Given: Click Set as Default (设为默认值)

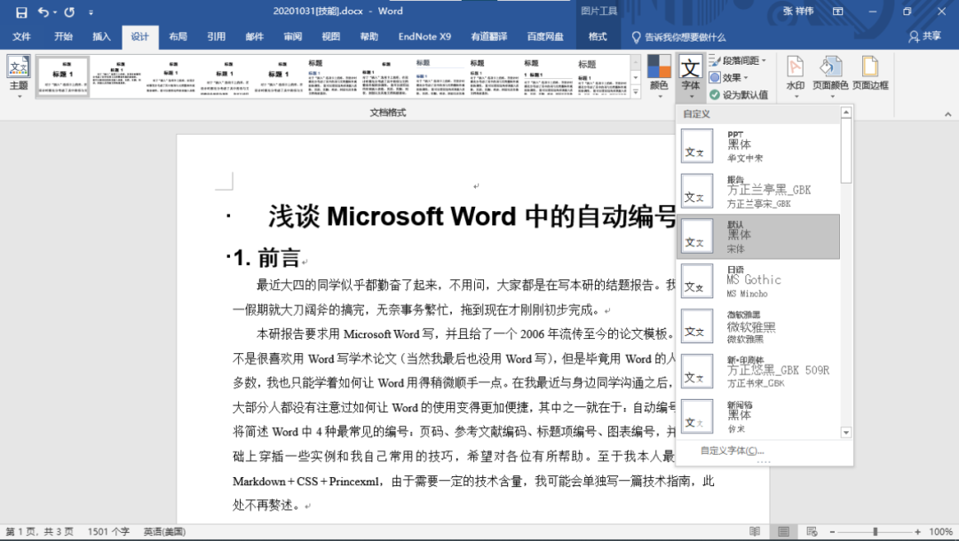Looking at the screenshot, I should [x=739, y=95].
